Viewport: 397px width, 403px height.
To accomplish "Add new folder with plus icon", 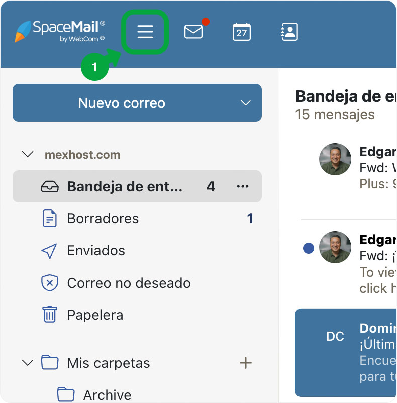I will click(245, 363).
